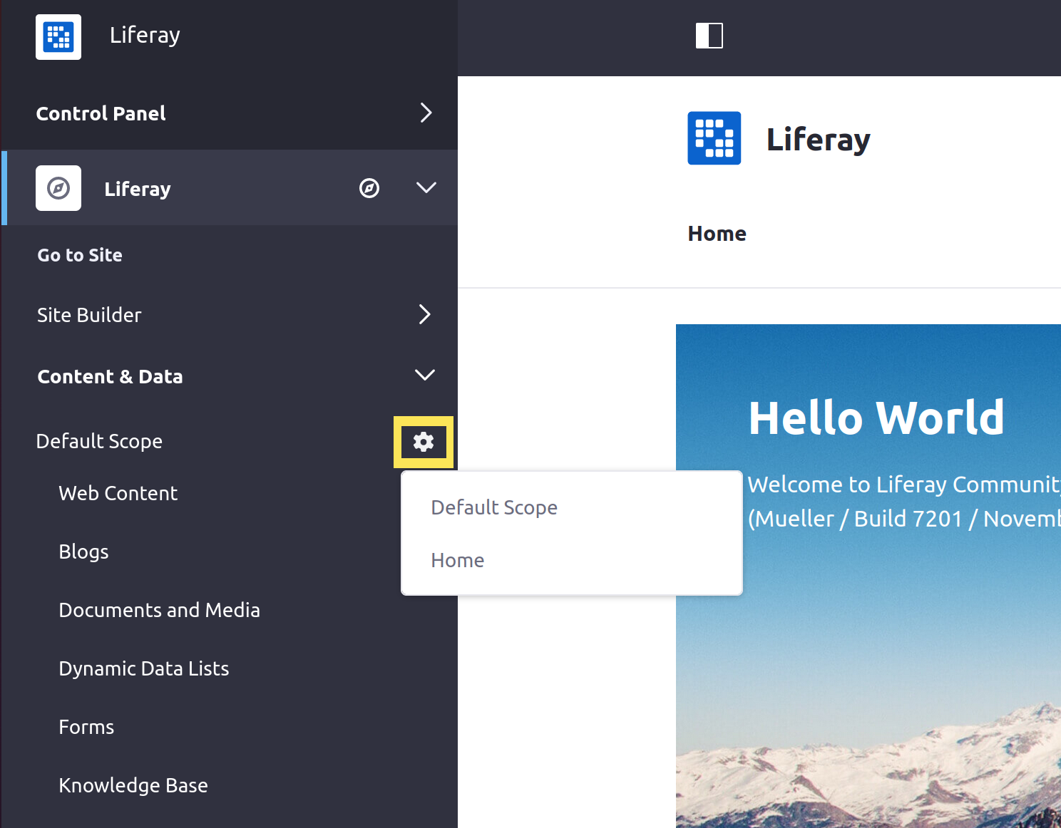Click the Liferay site title on page
This screenshot has width=1061, height=828.
819,140
